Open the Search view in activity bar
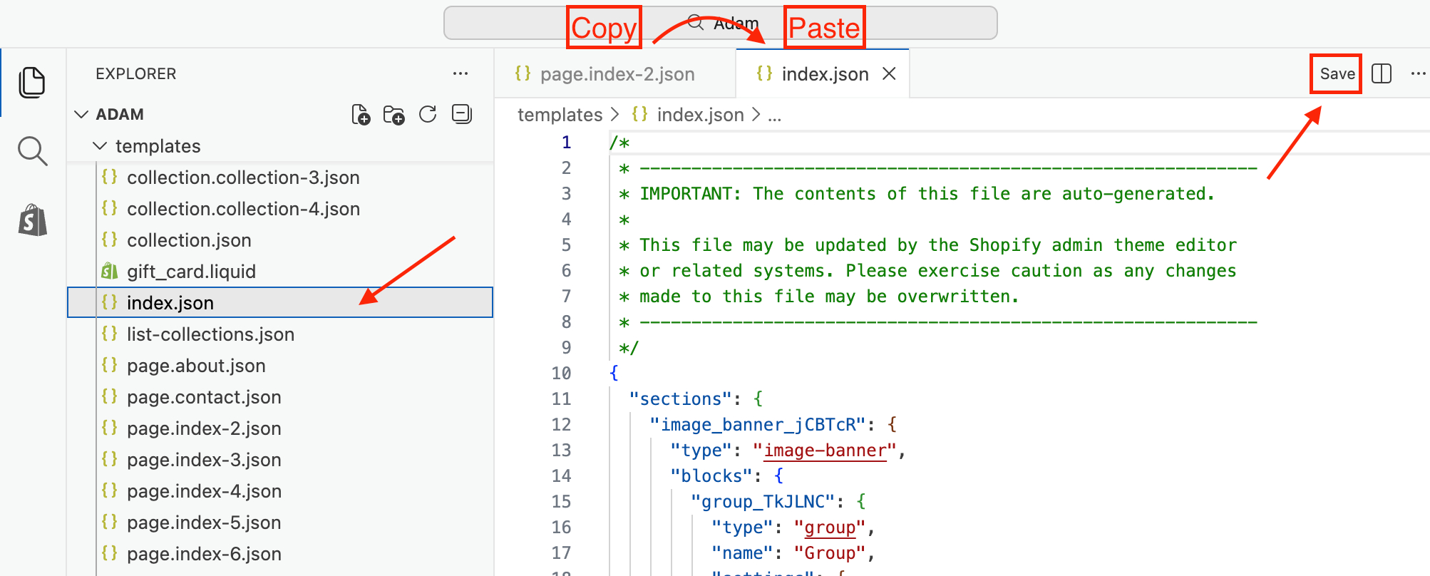This screenshot has height=576, width=1430. coord(32,151)
